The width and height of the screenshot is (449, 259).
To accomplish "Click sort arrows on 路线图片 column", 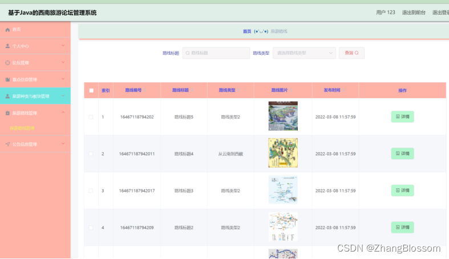I will pos(291,90).
